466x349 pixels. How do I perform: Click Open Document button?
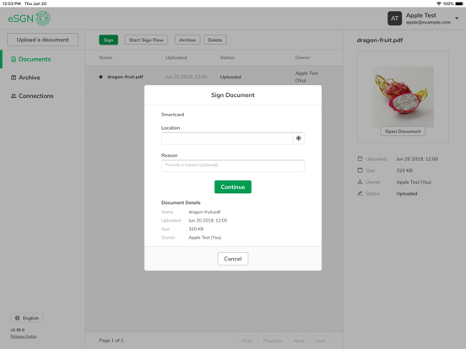click(x=403, y=132)
